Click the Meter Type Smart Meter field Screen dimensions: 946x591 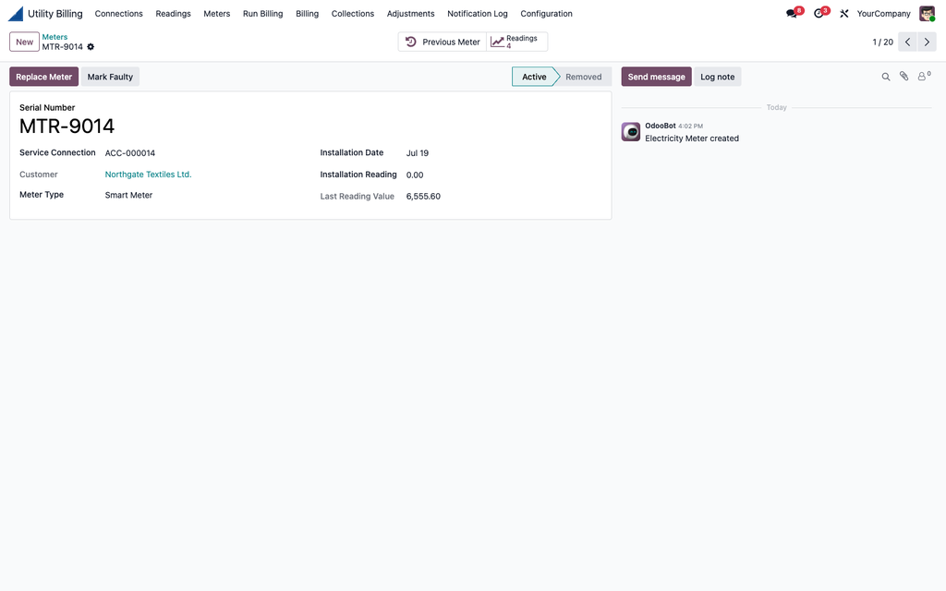[x=129, y=196]
